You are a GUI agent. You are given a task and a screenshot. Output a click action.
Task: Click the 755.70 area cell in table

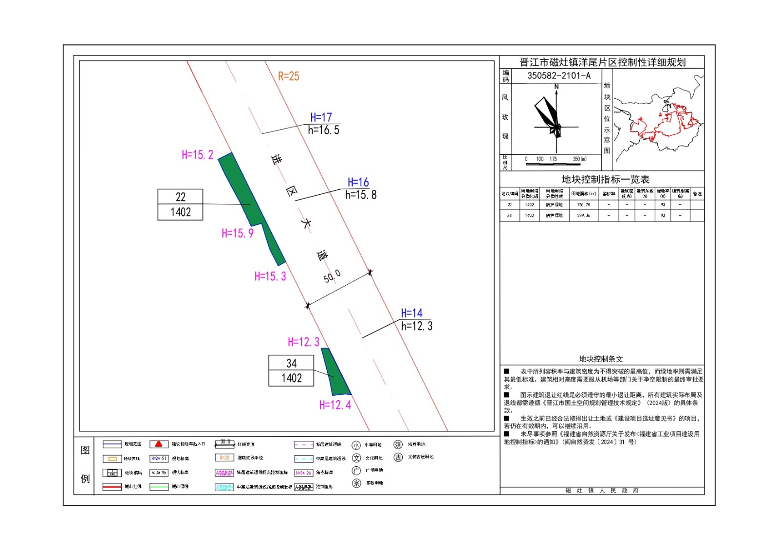(x=583, y=205)
